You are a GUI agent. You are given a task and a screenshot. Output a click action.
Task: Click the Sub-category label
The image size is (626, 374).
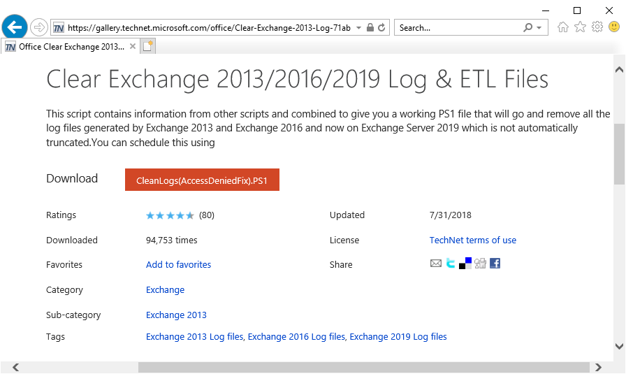coord(73,315)
